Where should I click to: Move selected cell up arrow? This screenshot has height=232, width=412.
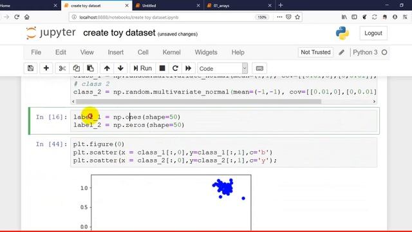107,68
